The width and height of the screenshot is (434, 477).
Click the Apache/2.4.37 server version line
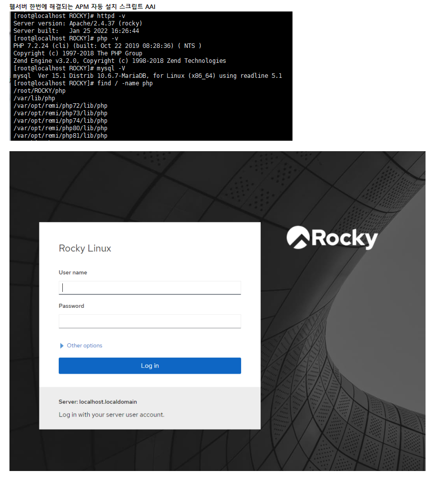tap(78, 23)
